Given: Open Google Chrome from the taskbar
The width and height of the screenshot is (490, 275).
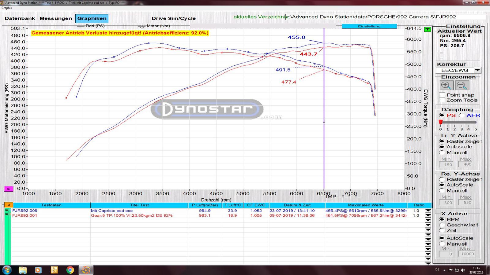Looking at the screenshot, I should click(70, 270).
